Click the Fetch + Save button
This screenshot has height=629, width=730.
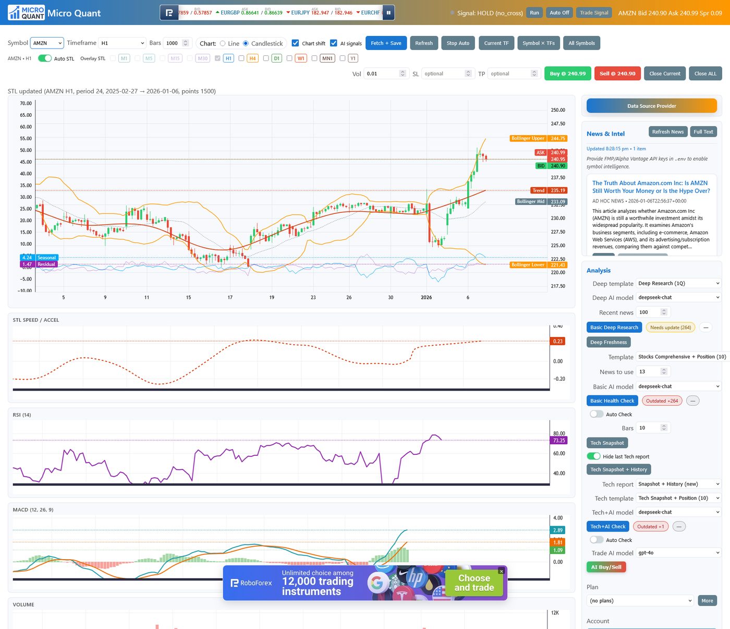click(x=386, y=43)
